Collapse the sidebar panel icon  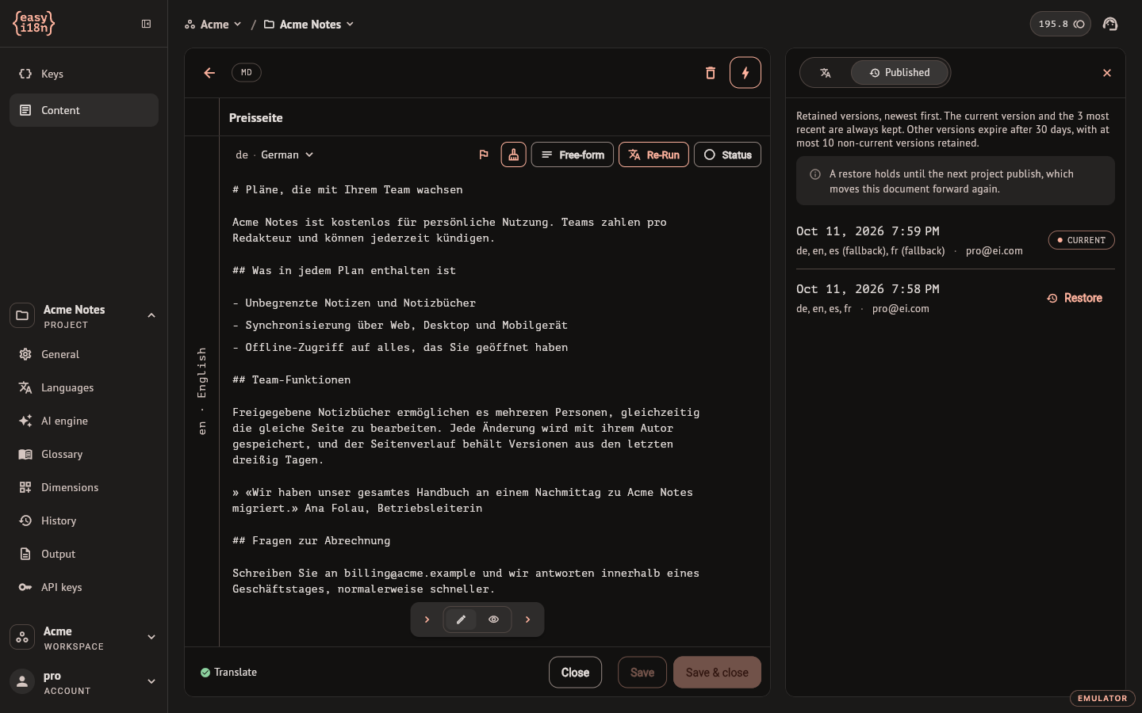[146, 24]
